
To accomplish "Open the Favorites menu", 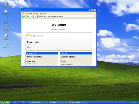I will [x=36, y=13].
